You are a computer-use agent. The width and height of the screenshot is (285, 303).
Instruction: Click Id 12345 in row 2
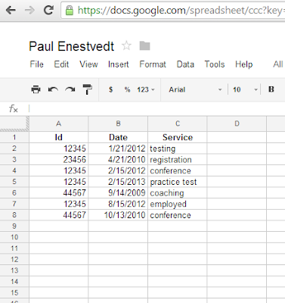[x=58, y=148]
